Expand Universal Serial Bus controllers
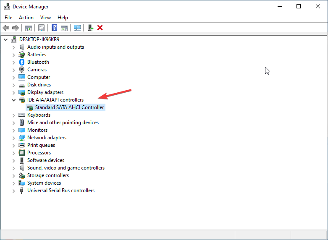 [x=13, y=190]
